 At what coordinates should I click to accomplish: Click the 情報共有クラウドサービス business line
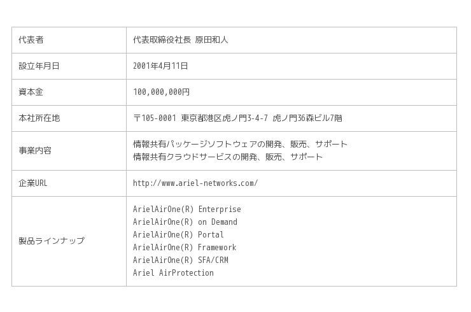point(227,157)
